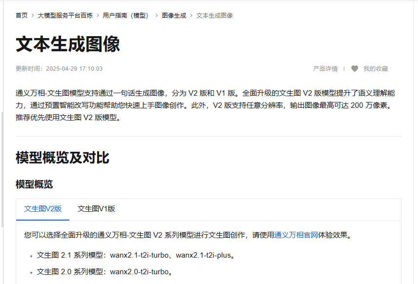Click the 模型概览及对比 heading

63,158
